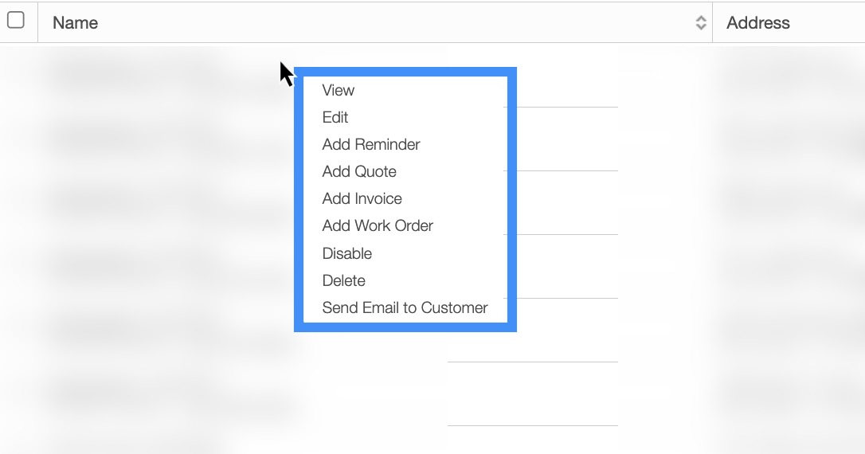Click Add Work Order menu entry
Viewport: 865px width, 454px height.
click(x=378, y=225)
